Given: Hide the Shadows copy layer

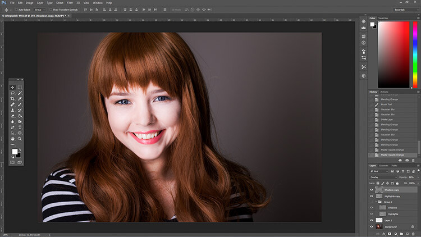Looking at the screenshot, I should point(372,190).
